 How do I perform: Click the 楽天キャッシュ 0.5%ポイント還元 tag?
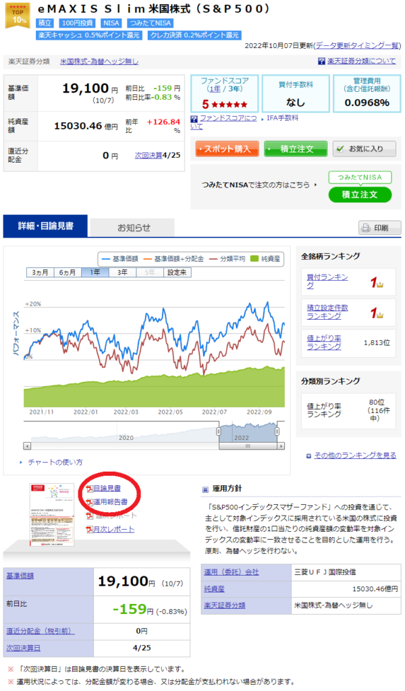click(89, 35)
